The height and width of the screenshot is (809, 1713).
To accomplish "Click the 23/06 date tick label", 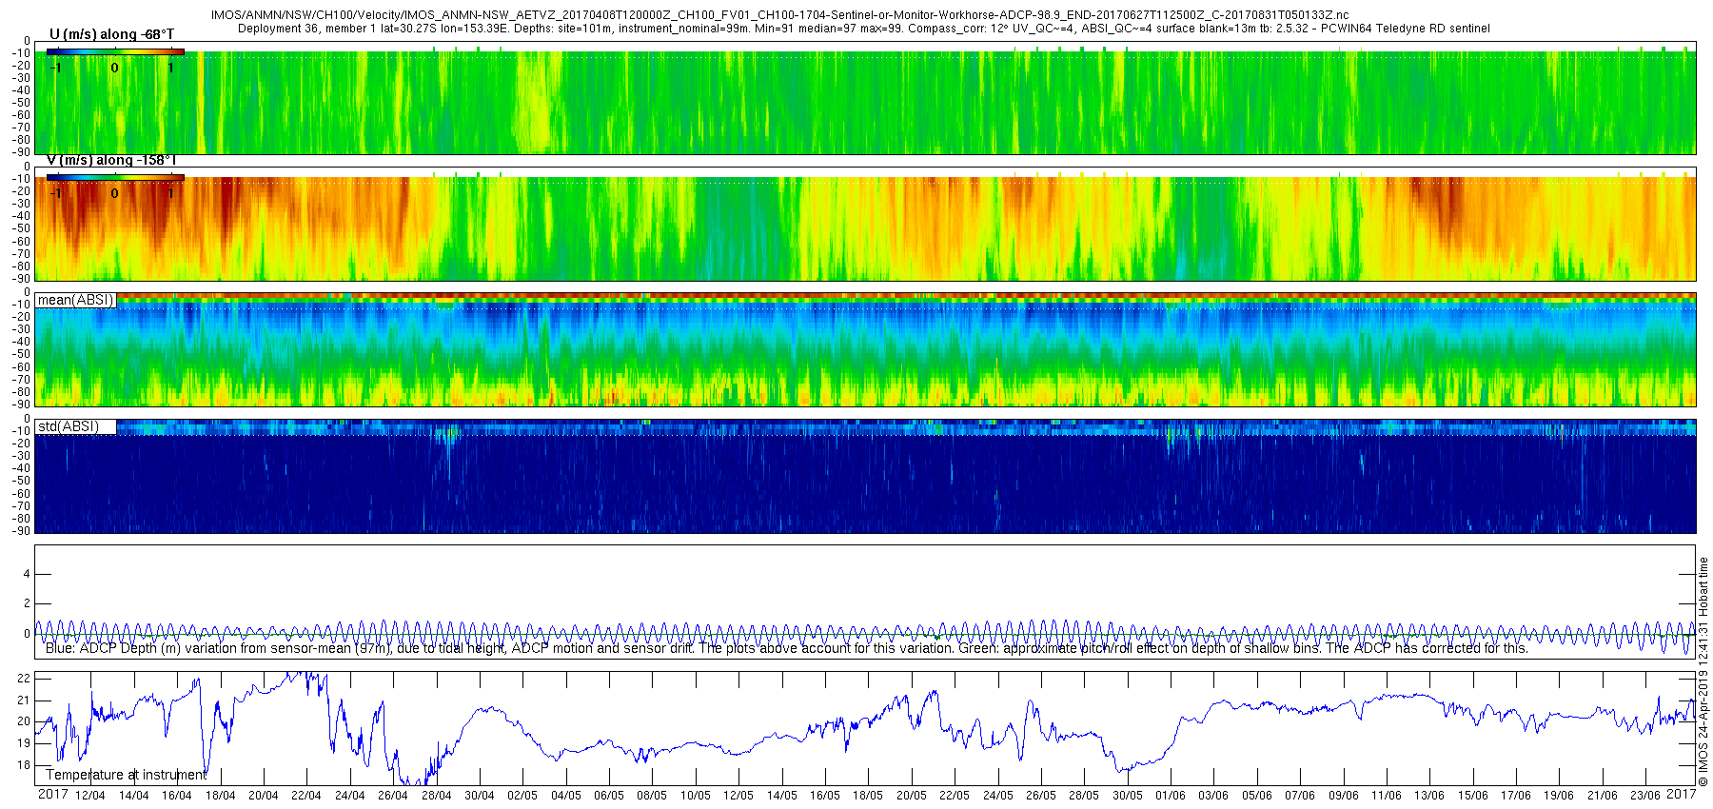I will 1644,796.
